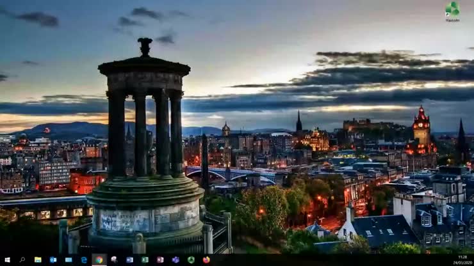Select the green desktop shortcut icon
This screenshot has height=266, width=474.
[x=452, y=9]
